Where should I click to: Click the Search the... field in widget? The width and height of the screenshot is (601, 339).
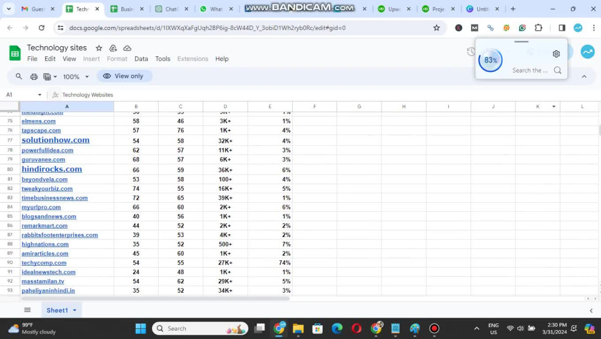(529, 70)
